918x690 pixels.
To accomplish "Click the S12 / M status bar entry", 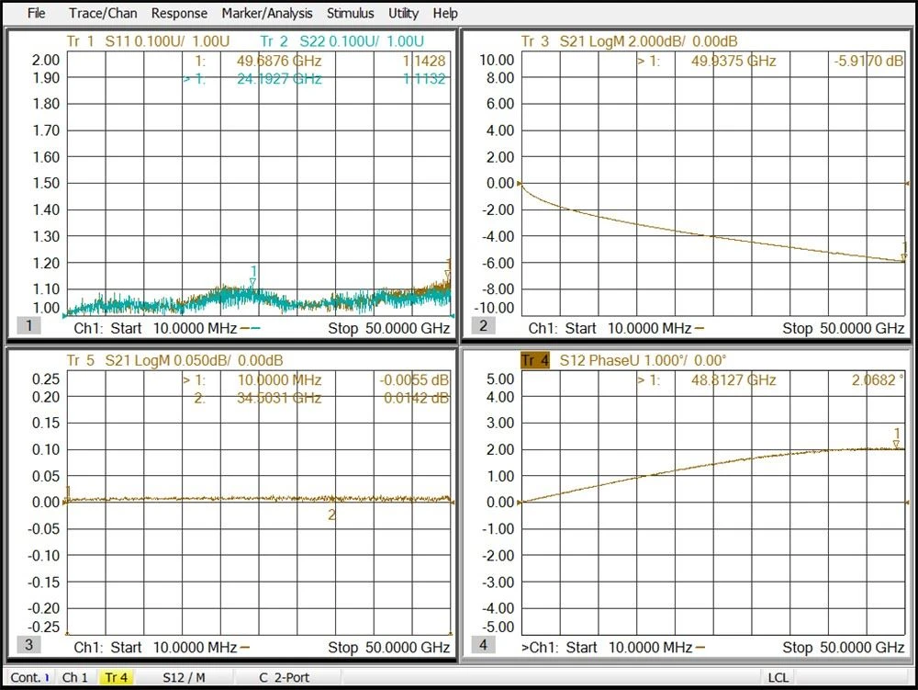I will (184, 677).
